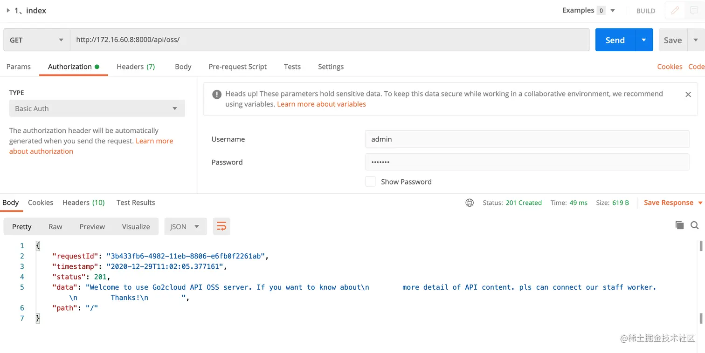705x353 pixels.
Task: Click the edit pencil icon
Action: (x=675, y=10)
